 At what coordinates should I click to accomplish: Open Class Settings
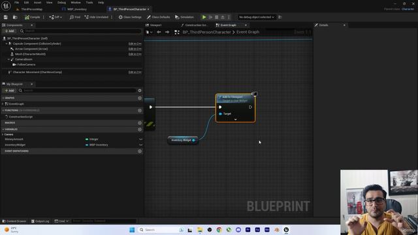(x=130, y=17)
